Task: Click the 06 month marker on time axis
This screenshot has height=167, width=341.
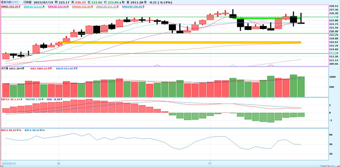Action: click(59, 164)
